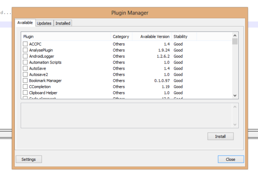Select the Available tab
The image size is (258, 178).
[x=25, y=23]
